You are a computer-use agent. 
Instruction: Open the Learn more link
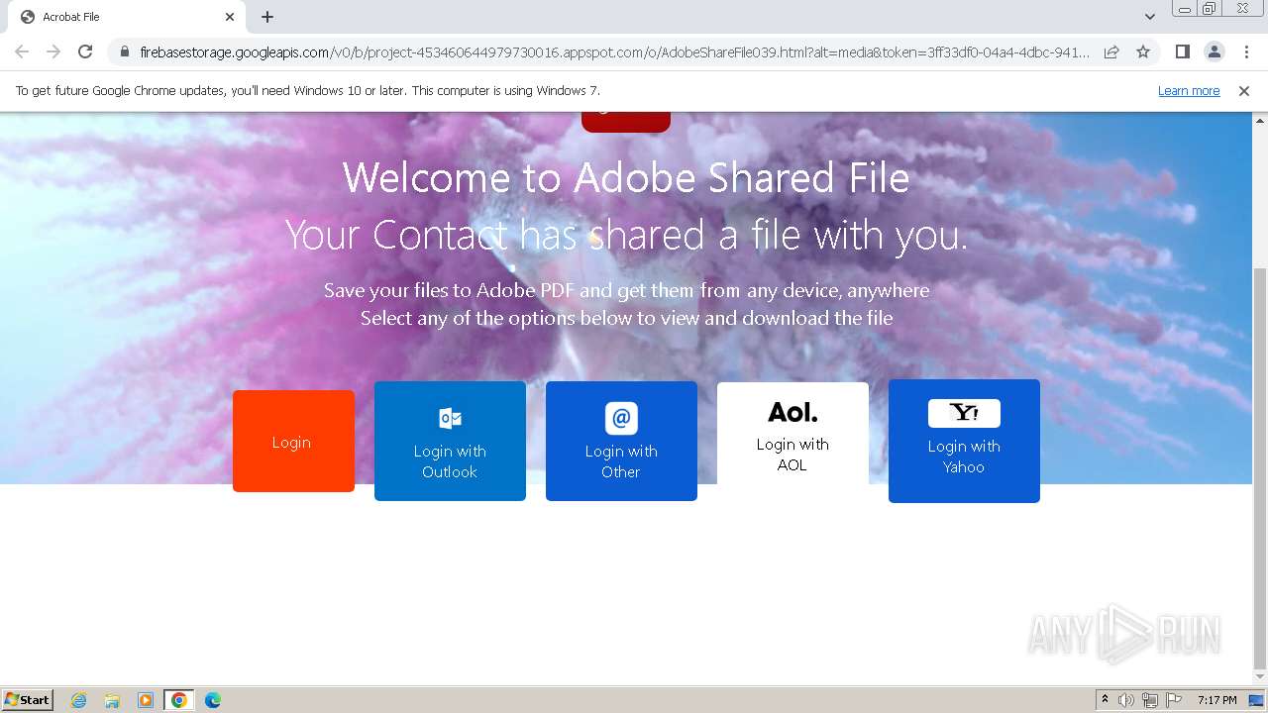click(1189, 90)
